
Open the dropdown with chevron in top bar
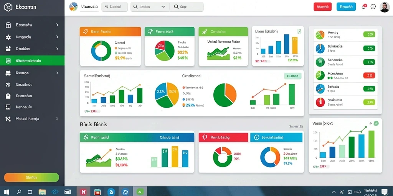[150, 7]
